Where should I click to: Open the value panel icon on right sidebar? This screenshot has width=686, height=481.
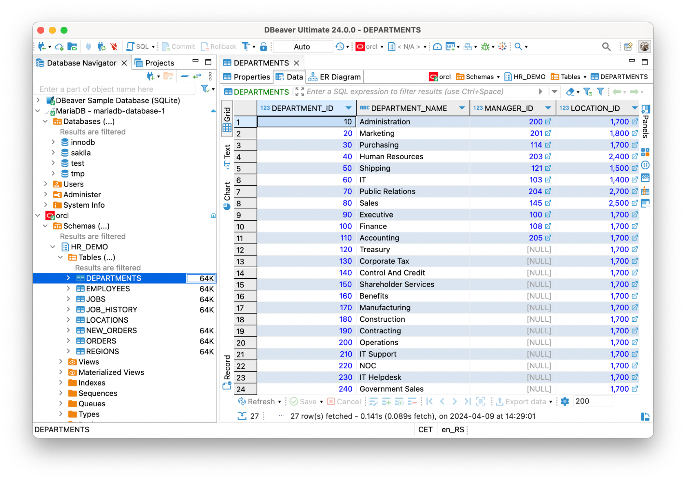[645, 109]
